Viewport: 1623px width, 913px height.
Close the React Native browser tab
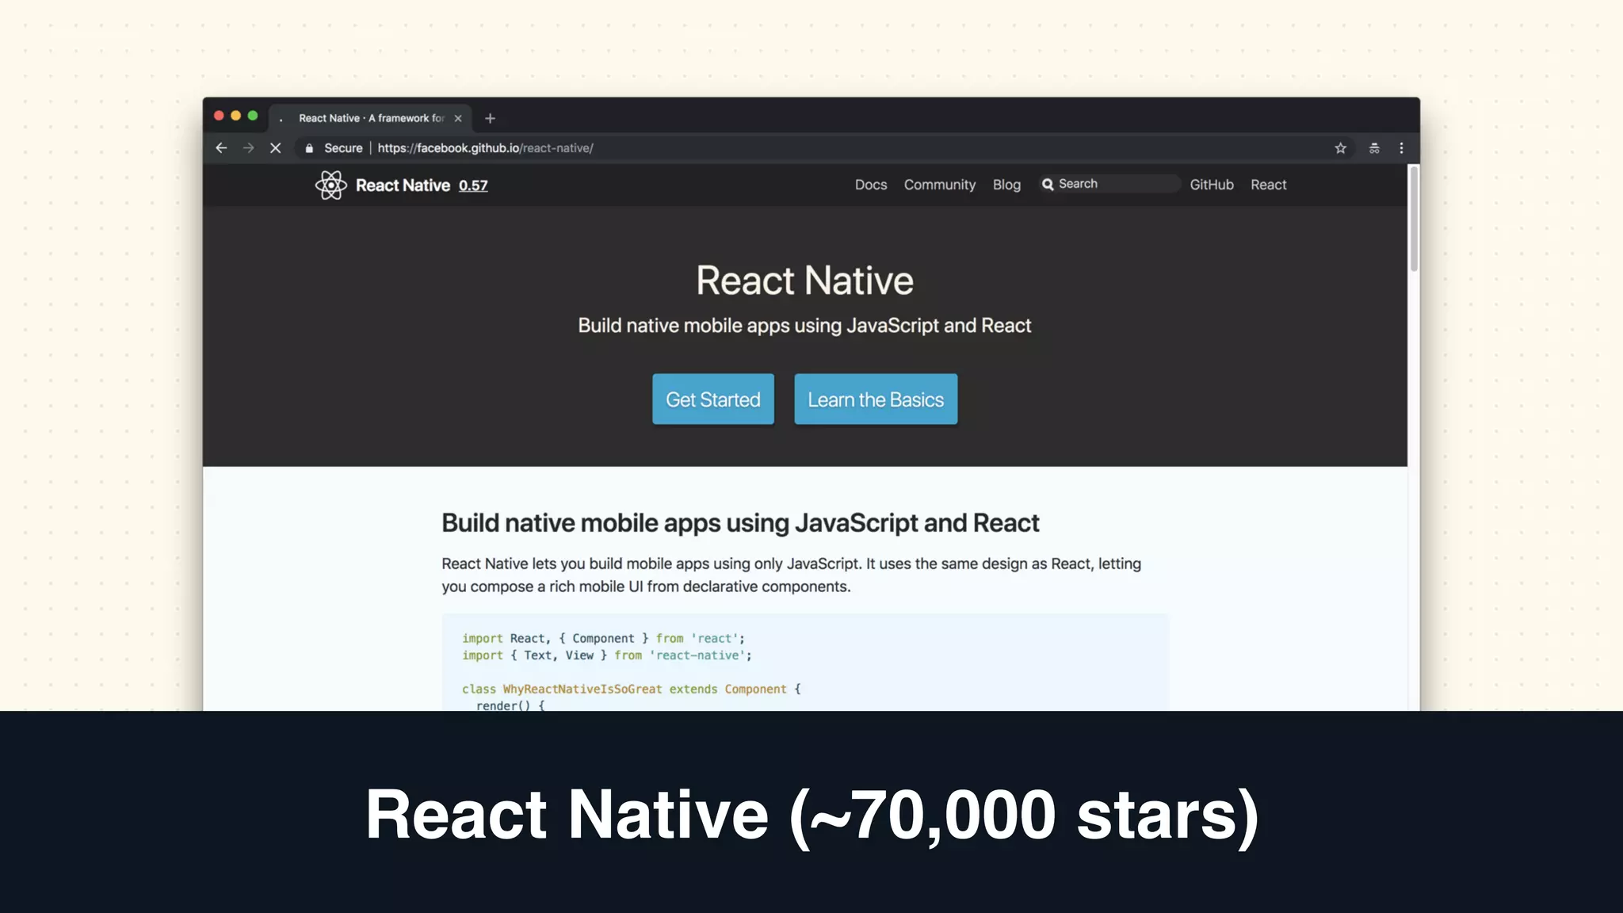click(x=458, y=118)
